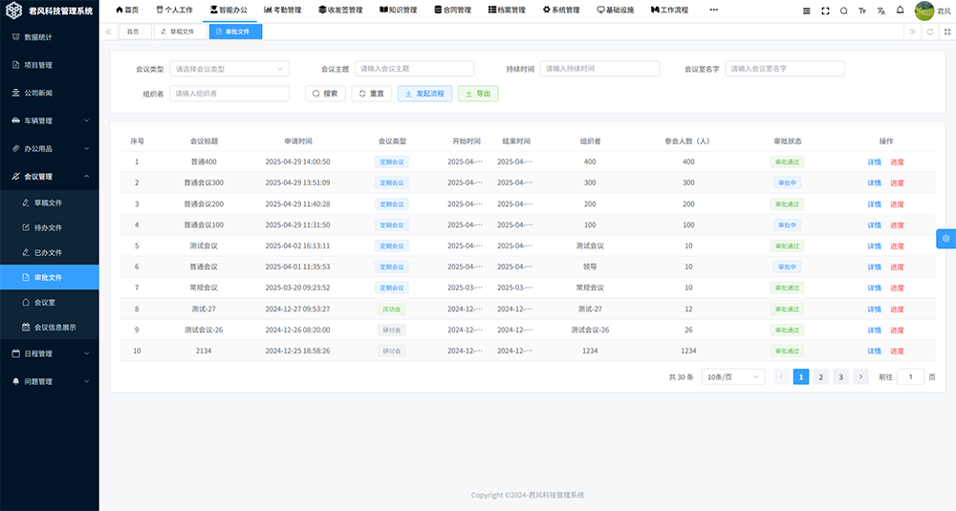956x511 pixels.
Task: Click the 君风科技管理系统 logo icon
Action: 14,11
